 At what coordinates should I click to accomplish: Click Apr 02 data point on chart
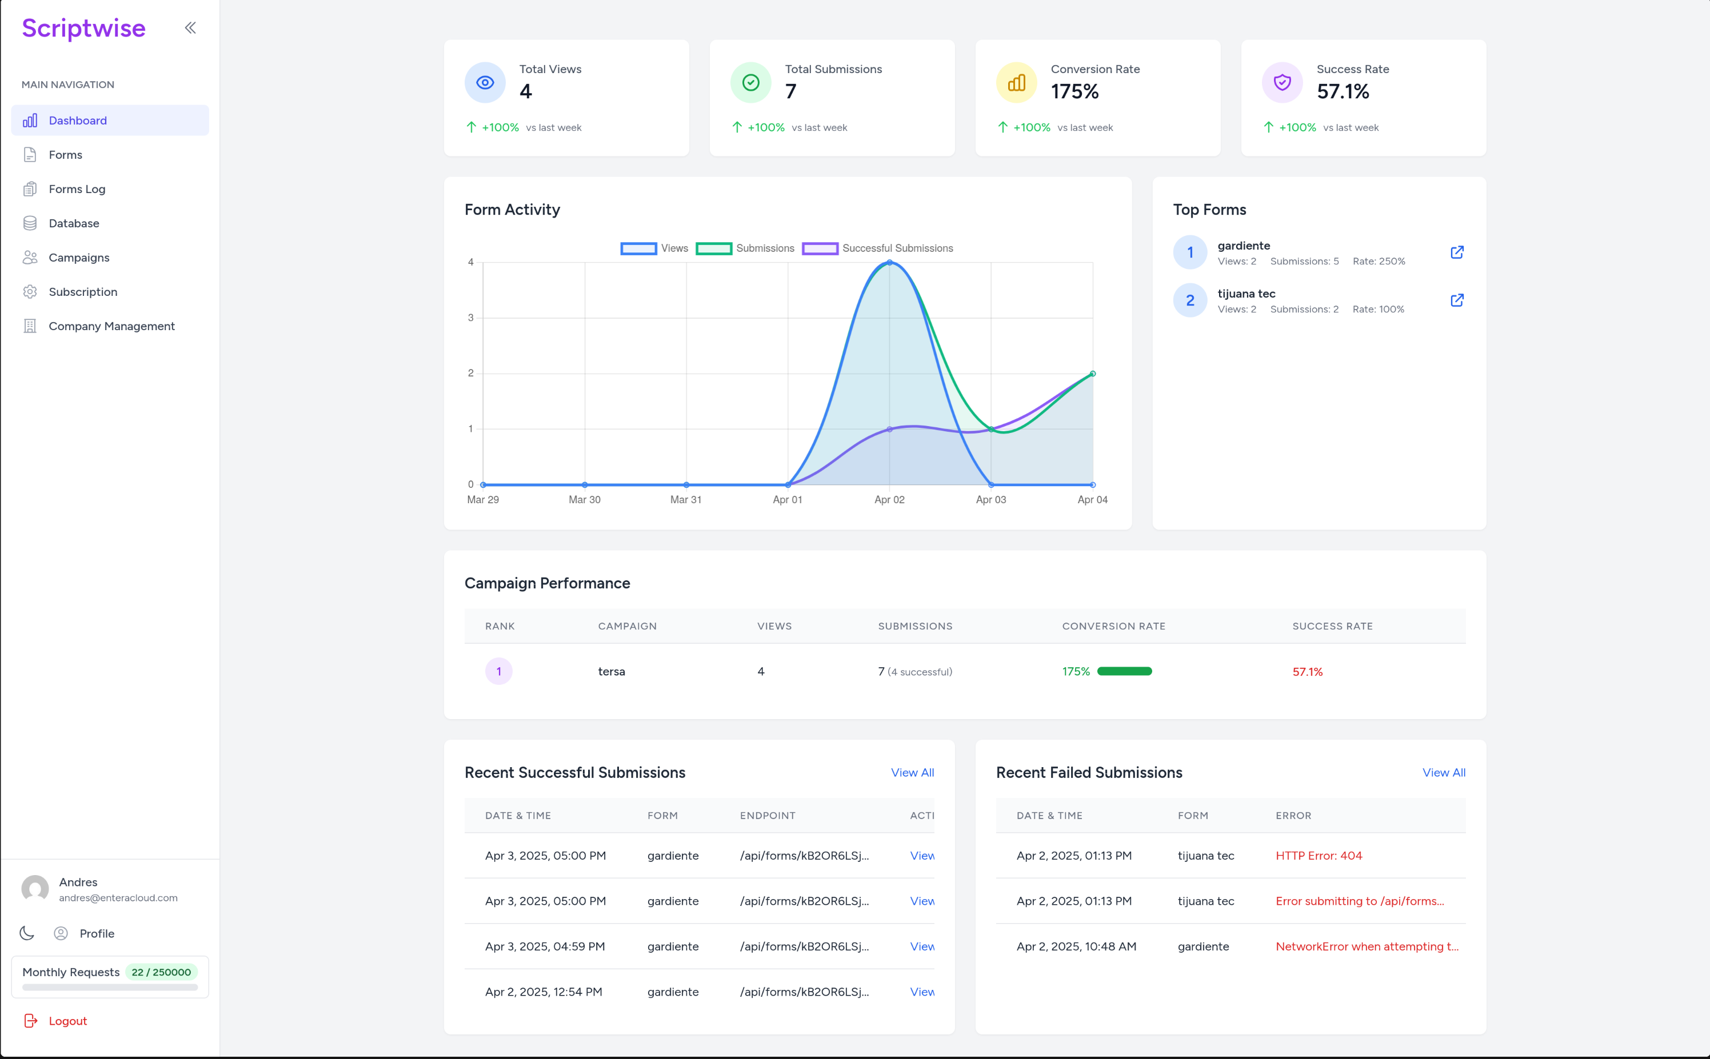pyautogui.click(x=889, y=263)
